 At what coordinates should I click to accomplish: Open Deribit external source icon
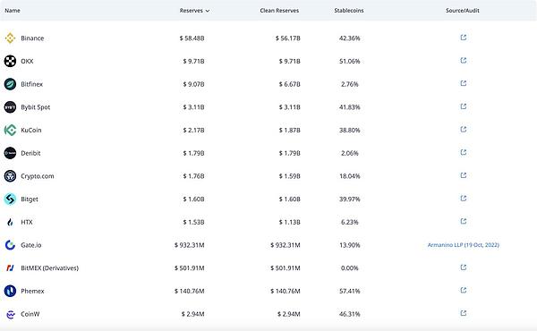(x=463, y=152)
